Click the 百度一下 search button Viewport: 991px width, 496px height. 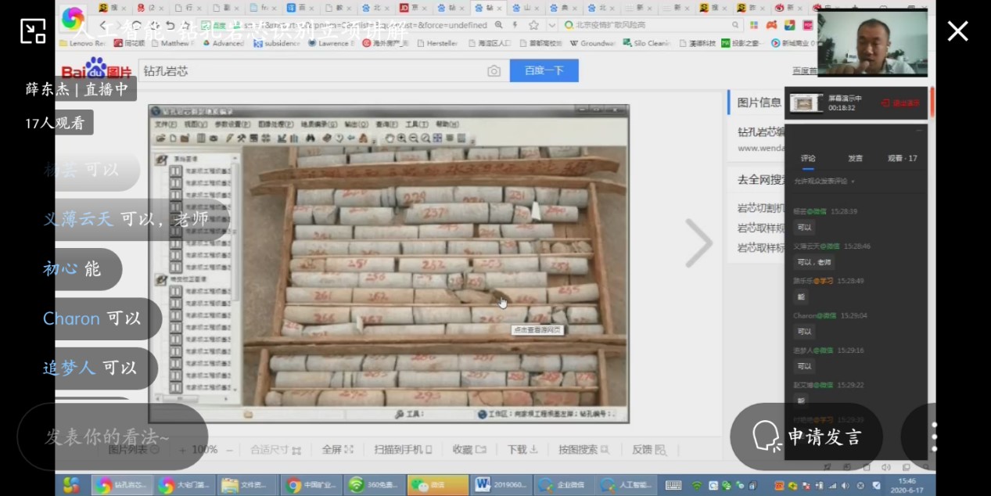point(544,70)
